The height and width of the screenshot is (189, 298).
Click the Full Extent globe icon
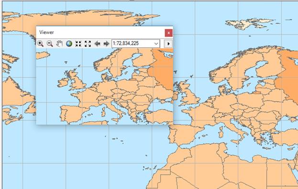[x=69, y=43]
